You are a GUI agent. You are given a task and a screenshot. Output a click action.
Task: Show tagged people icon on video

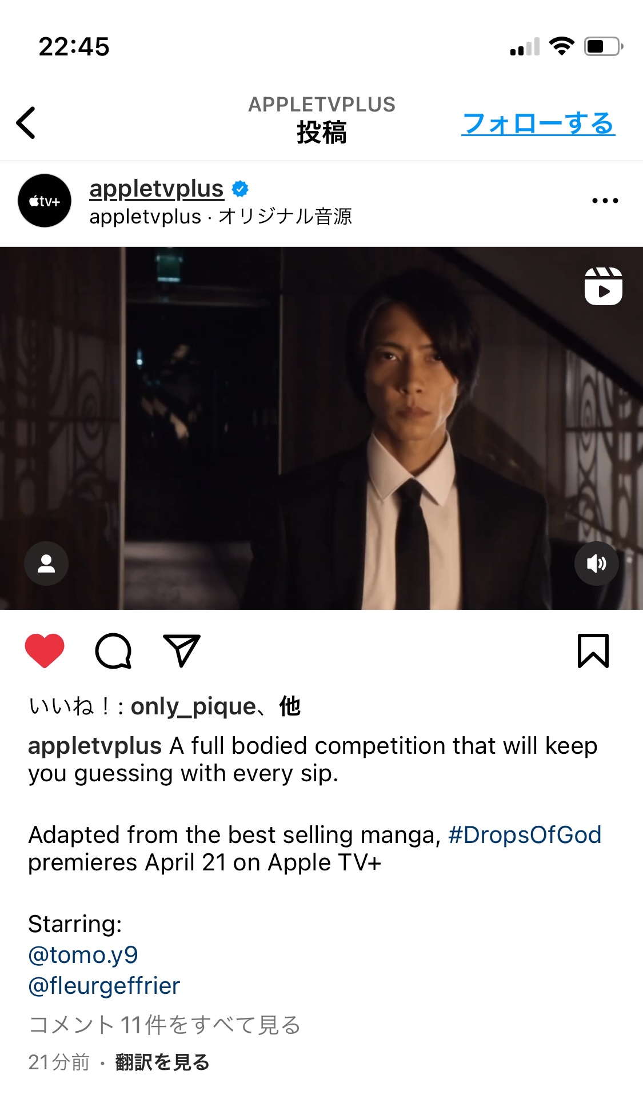46,564
